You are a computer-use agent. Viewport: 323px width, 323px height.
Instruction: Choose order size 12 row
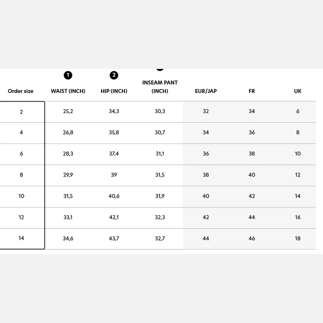click(158, 218)
